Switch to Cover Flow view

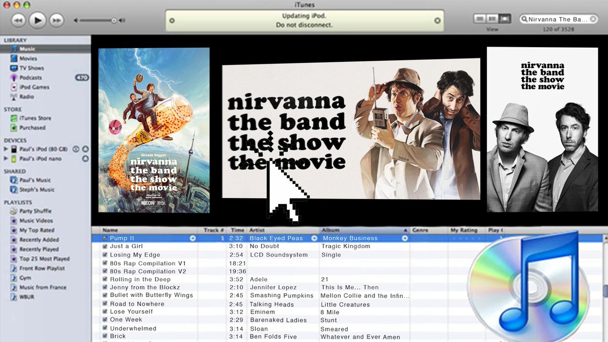click(504, 19)
